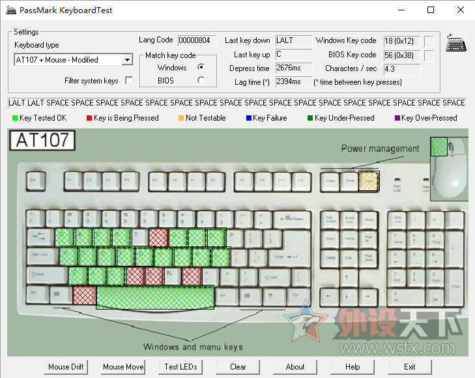Click the green hatched Space bar
475x378 pixels.
pyautogui.click(x=155, y=297)
